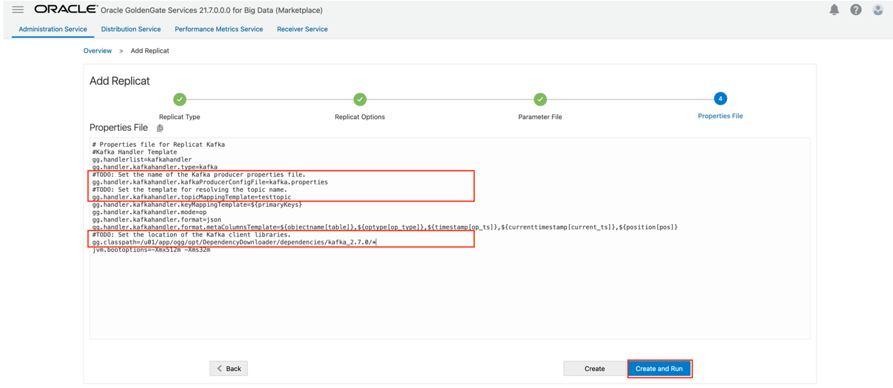The image size is (893, 388).
Task: Click the Oracle logo
Action: (x=65, y=10)
